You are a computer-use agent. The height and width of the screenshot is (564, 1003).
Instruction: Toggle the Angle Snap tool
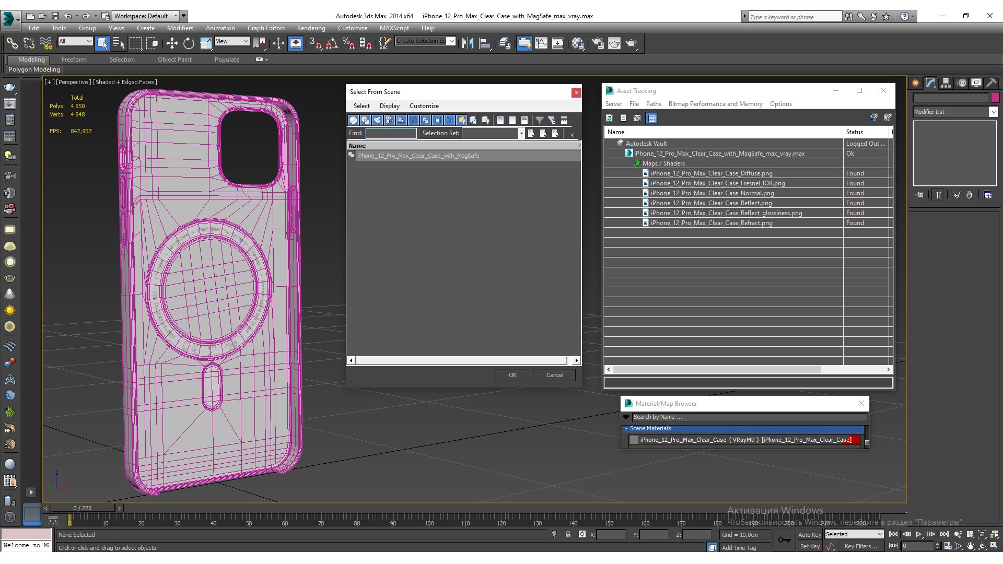tap(332, 43)
